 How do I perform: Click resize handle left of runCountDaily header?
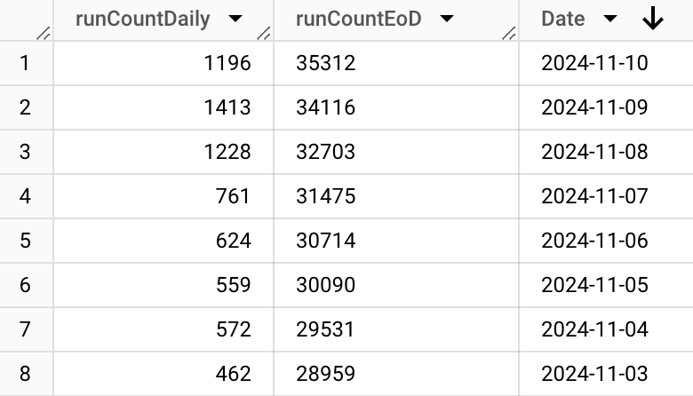coord(44,34)
